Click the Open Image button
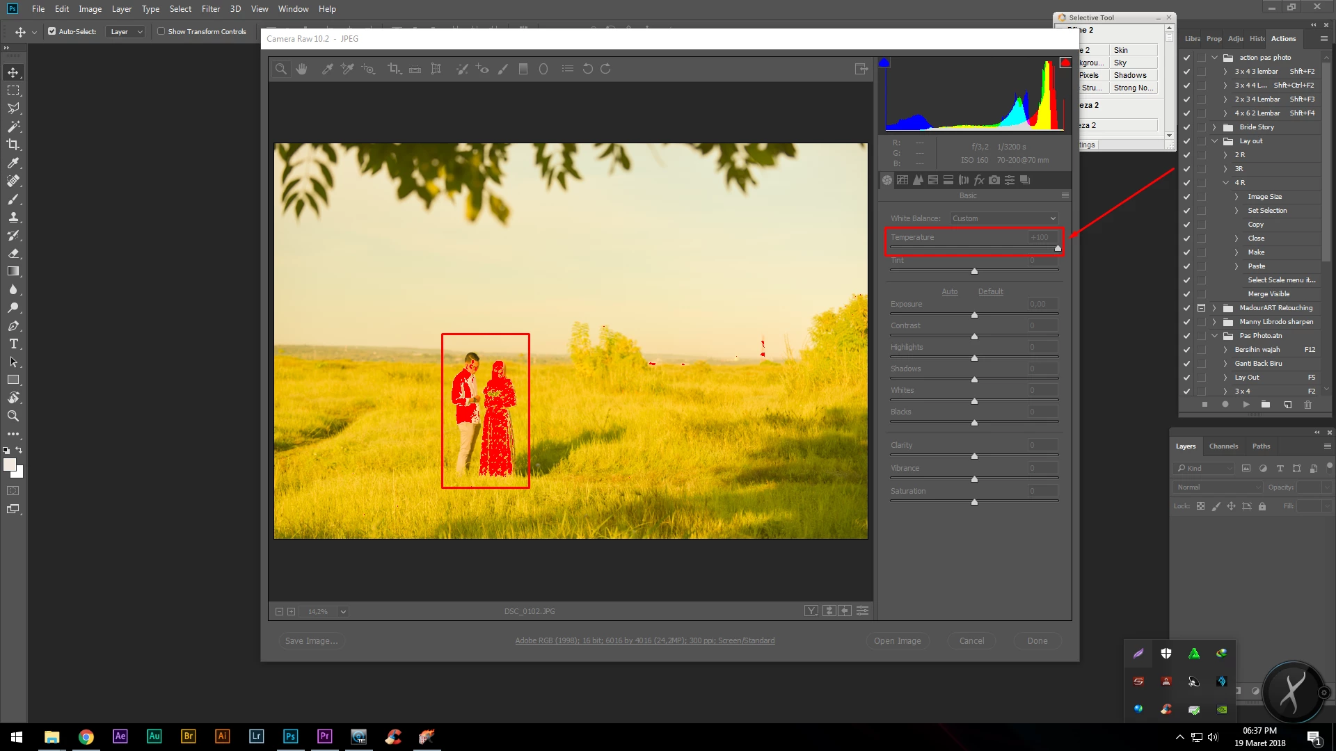 point(897,641)
